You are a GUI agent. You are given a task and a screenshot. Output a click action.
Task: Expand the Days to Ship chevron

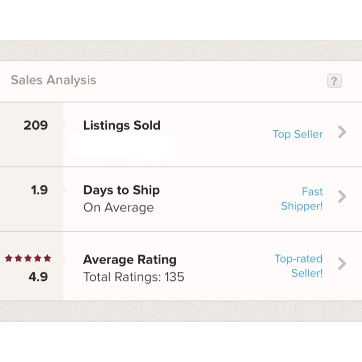tap(342, 197)
